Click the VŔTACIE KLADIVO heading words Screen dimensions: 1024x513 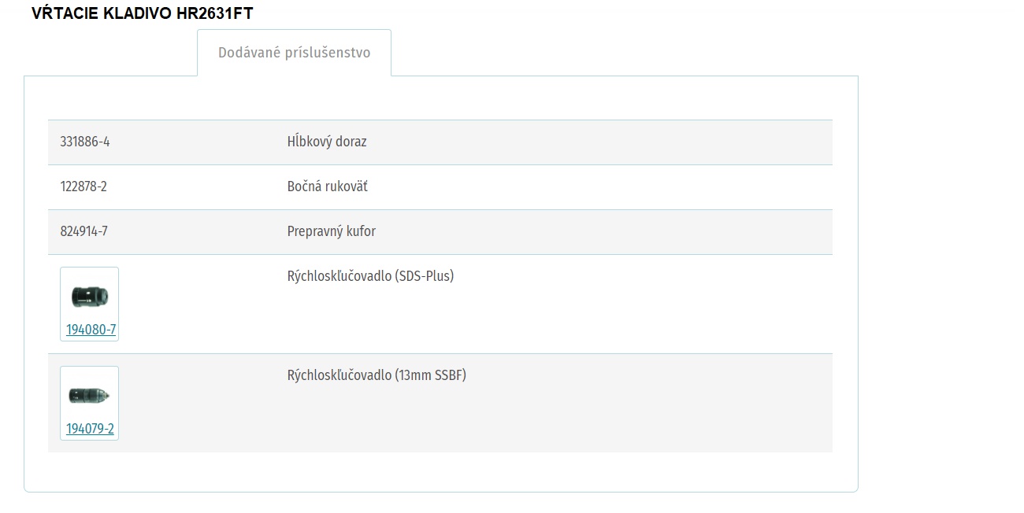click(102, 13)
